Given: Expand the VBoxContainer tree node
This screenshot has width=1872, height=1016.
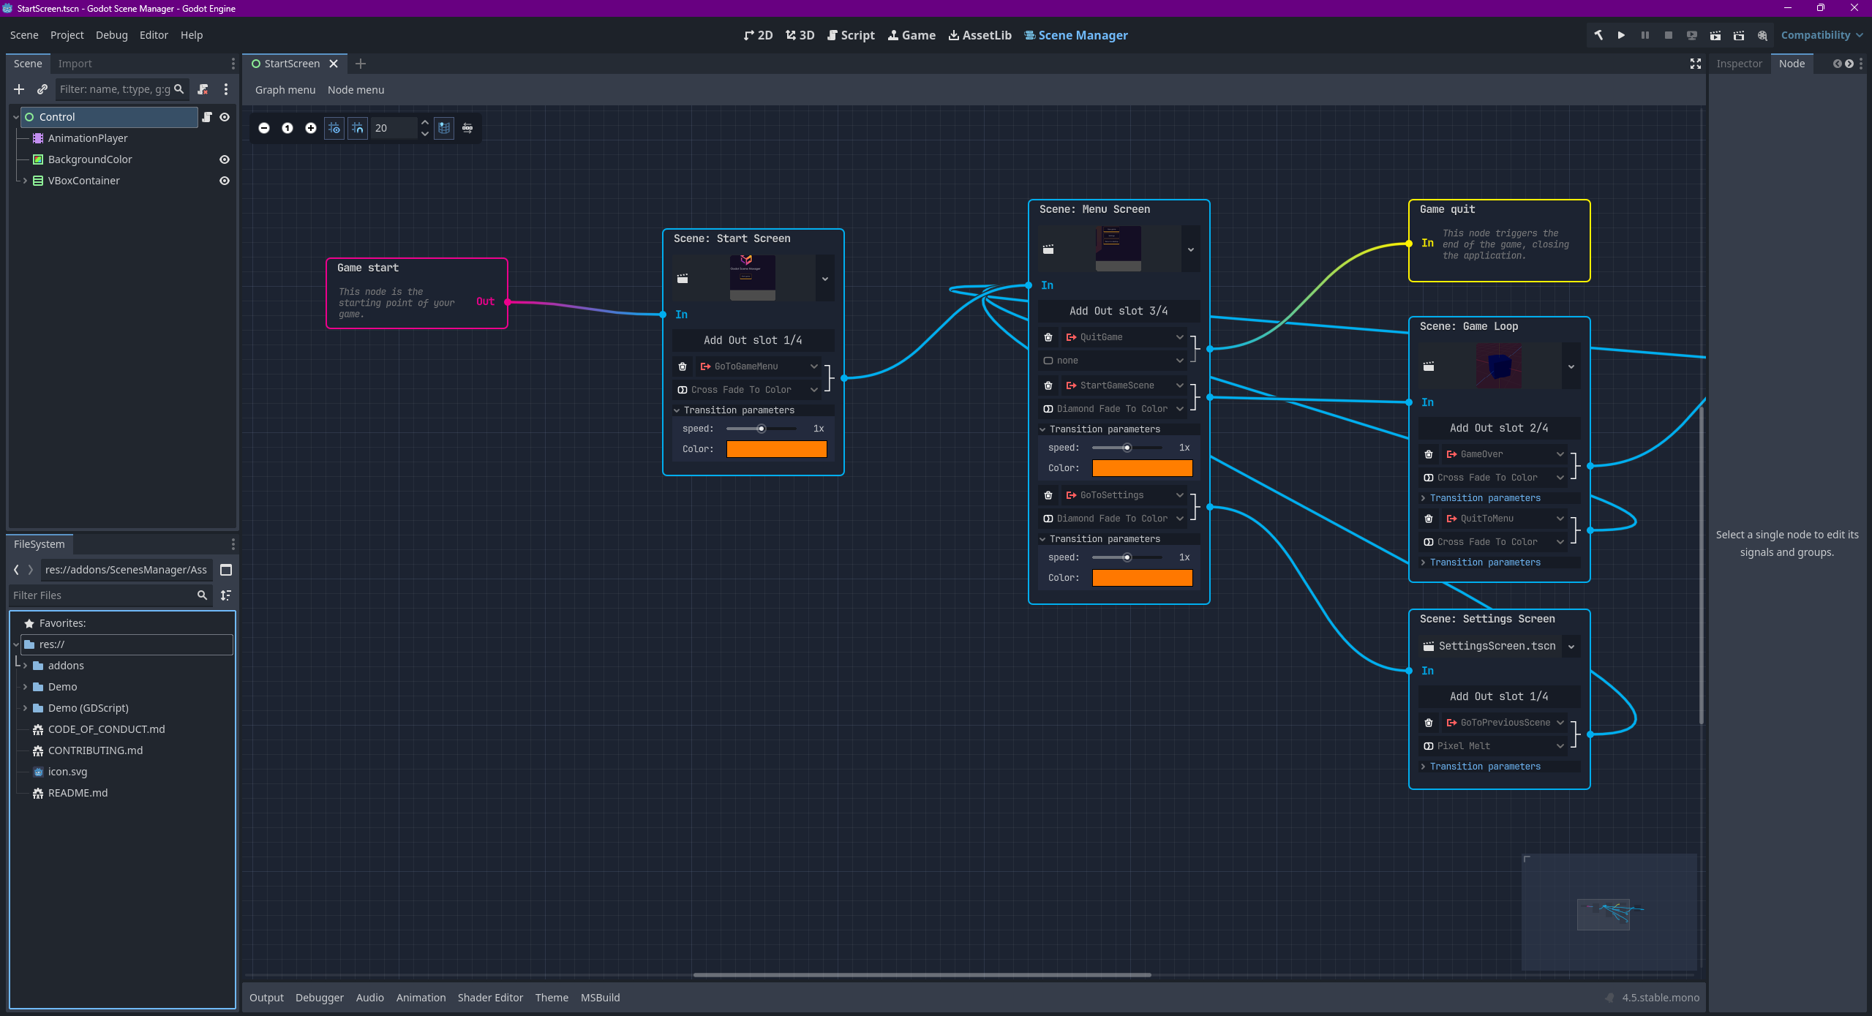Looking at the screenshot, I should (26, 181).
